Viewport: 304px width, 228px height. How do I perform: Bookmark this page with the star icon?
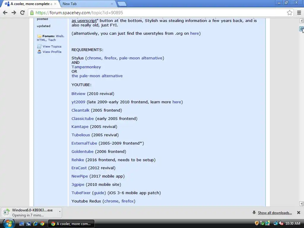pos(289,12)
